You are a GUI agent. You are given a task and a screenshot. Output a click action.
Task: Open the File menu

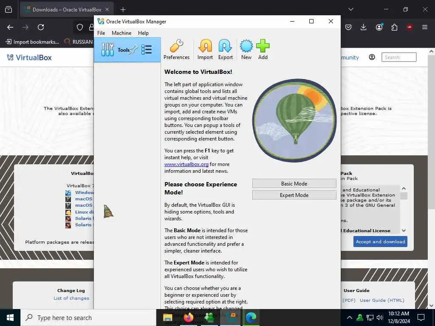point(101,33)
